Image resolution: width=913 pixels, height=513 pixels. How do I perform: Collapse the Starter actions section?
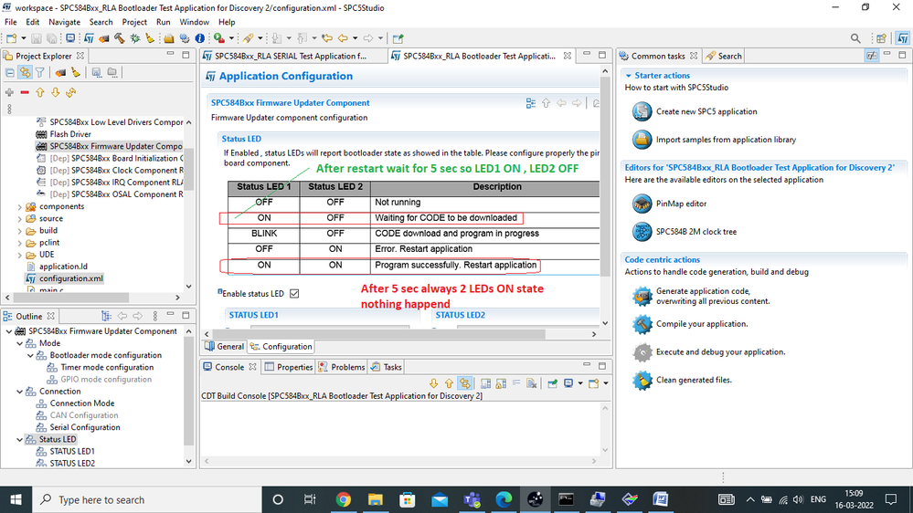(628, 76)
